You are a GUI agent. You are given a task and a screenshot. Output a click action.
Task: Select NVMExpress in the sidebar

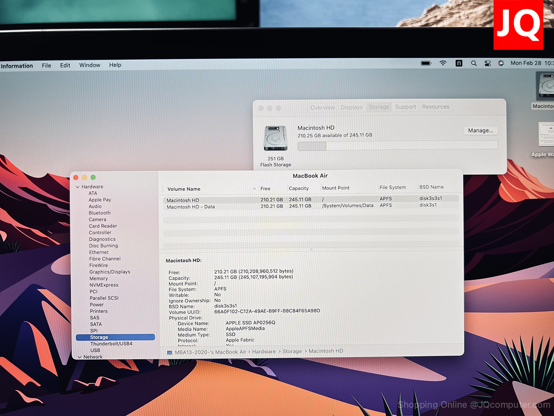[x=104, y=285]
